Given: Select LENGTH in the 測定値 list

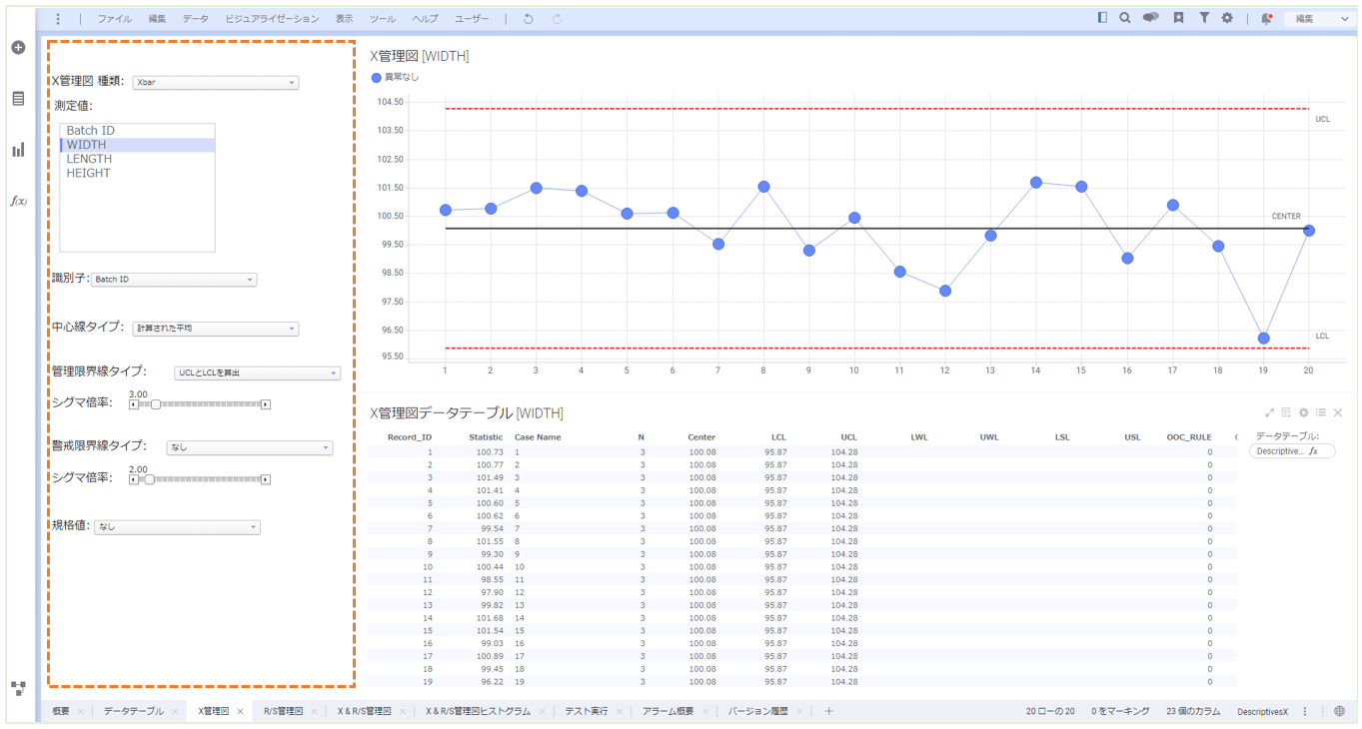Looking at the screenshot, I should 138,159.
